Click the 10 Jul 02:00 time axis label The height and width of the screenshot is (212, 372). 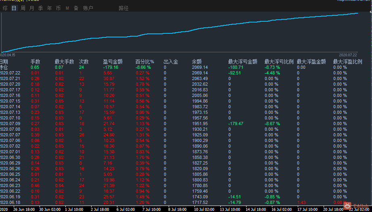click(204, 210)
